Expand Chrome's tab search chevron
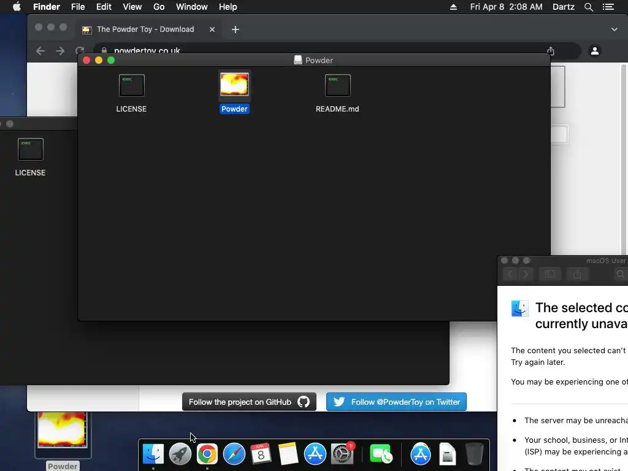The height and width of the screenshot is (471, 628). (x=614, y=29)
